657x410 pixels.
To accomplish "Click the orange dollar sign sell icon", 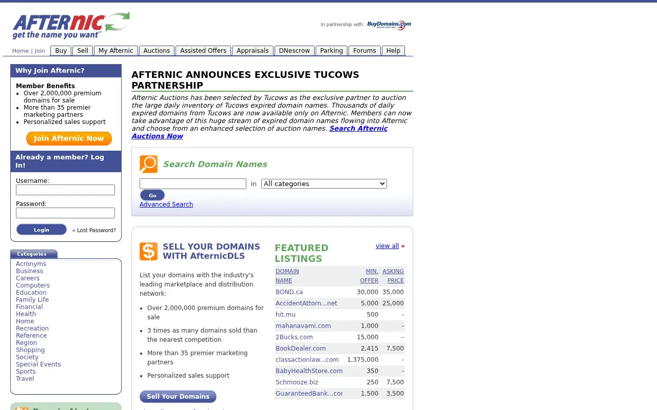I will tap(149, 251).
